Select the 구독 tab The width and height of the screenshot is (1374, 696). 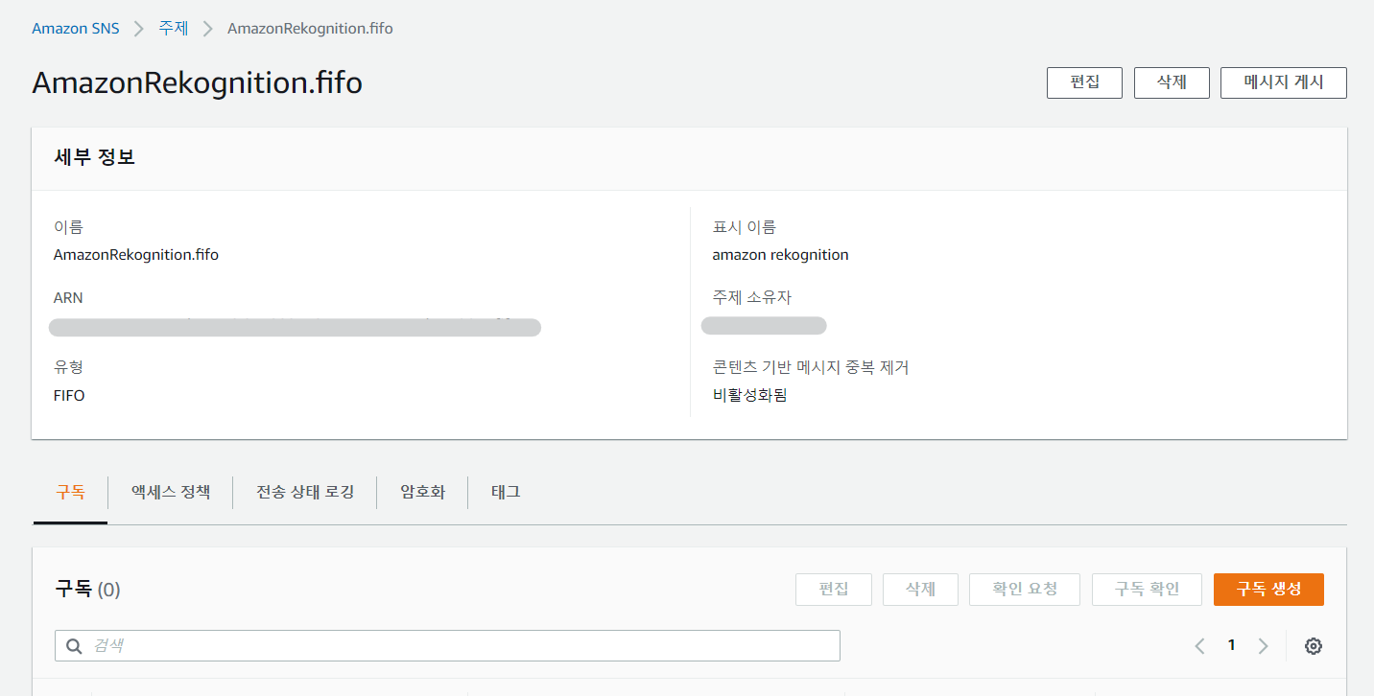click(70, 492)
